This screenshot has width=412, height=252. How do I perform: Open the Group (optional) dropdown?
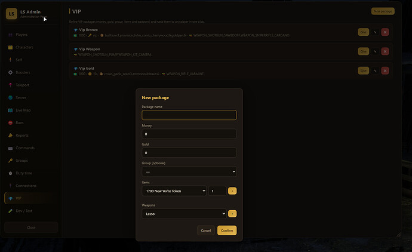pyautogui.click(x=189, y=172)
